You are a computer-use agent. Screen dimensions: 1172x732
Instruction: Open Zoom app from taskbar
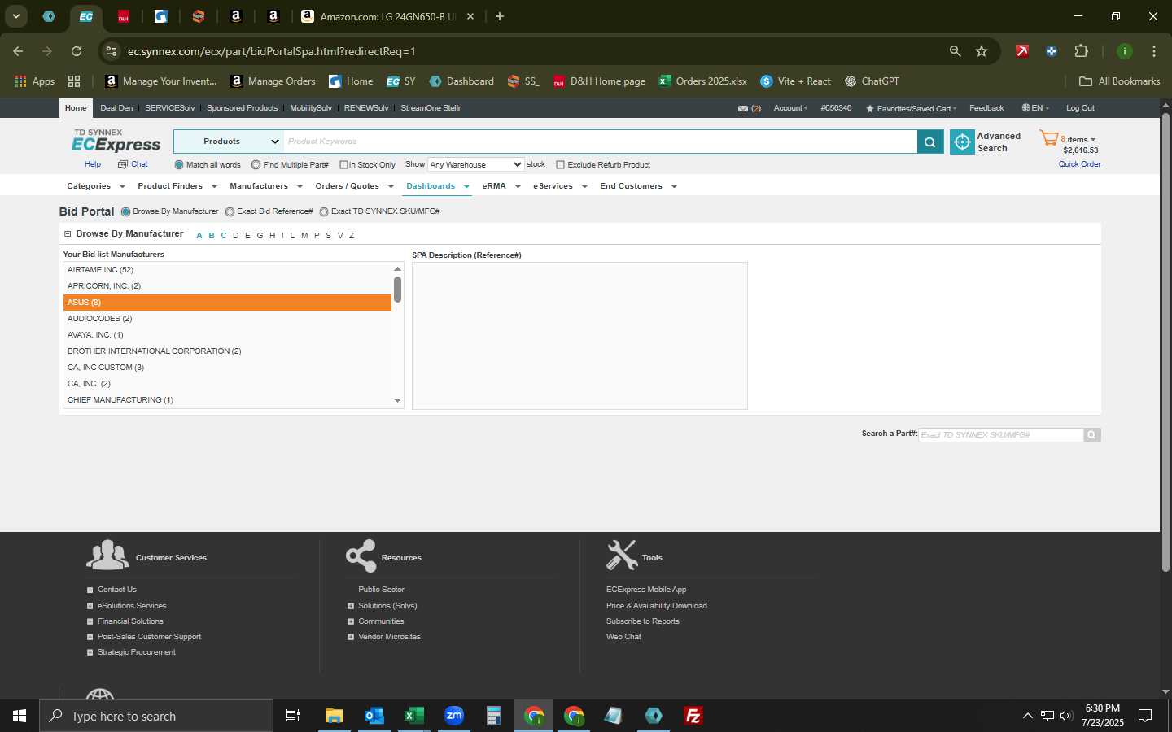coord(454,716)
